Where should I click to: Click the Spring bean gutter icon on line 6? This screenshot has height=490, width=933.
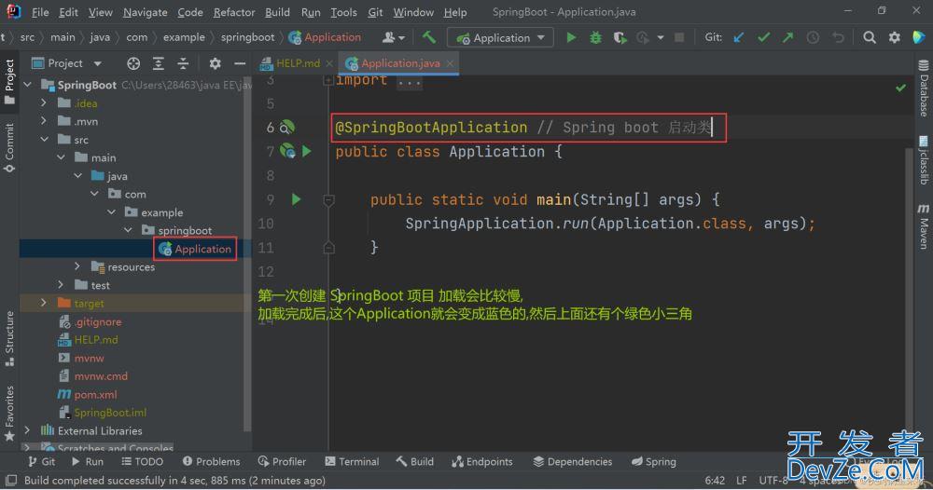click(x=287, y=127)
